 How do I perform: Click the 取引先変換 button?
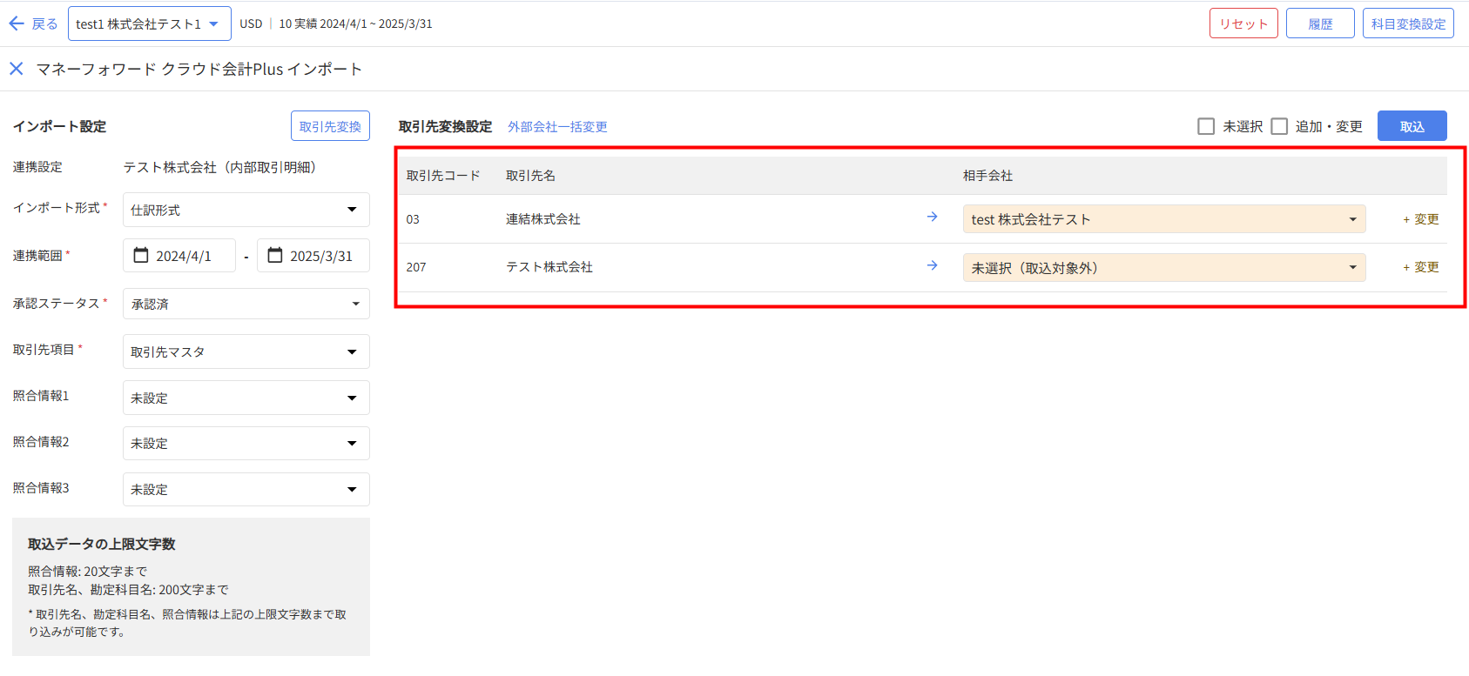[x=330, y=126]
